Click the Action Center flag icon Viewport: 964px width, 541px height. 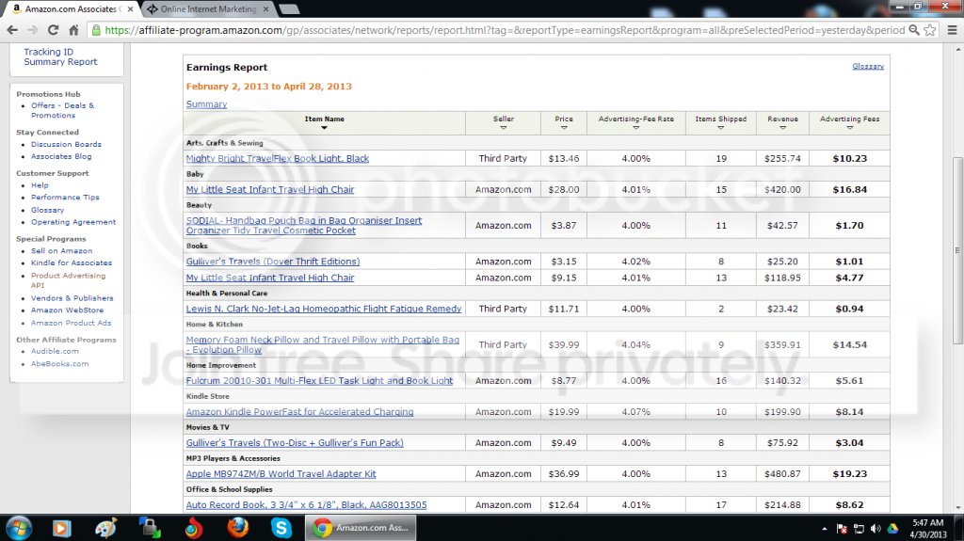click(842, 529)
